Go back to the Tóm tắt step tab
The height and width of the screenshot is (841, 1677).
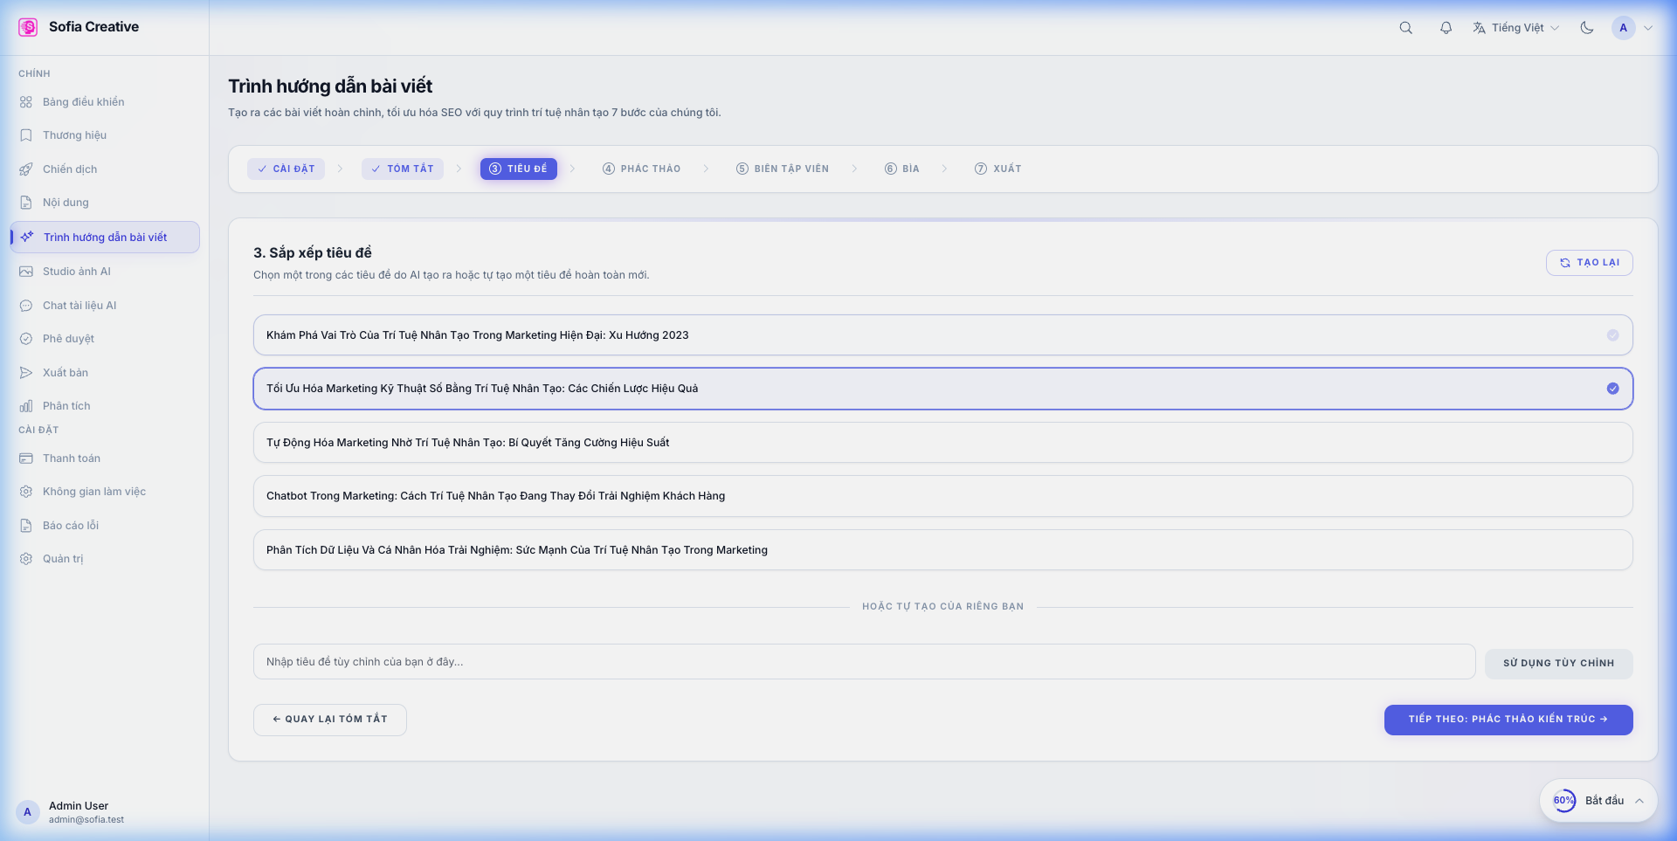pyautogui.click(x=403, y=169)
